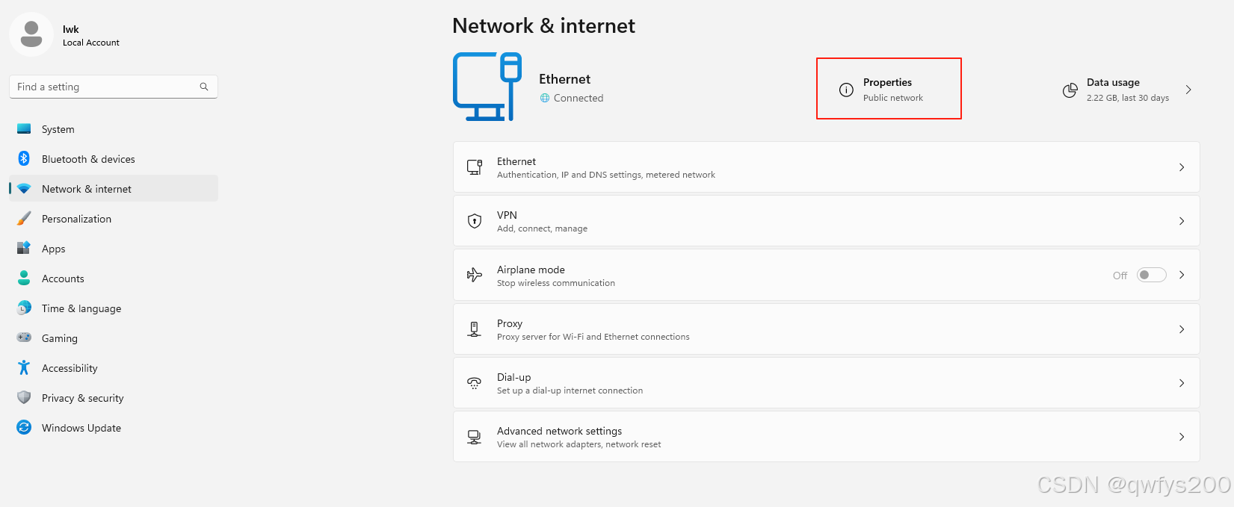This screenshot has height=507, width=1234.
Task: Open the Proxy row chevron
Action: (x=1182, y=329)
